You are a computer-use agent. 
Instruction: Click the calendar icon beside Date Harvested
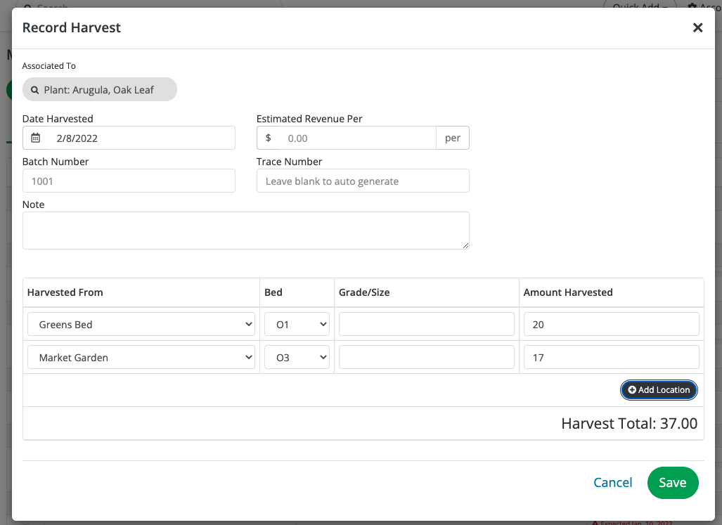click(x=36, y=138)
